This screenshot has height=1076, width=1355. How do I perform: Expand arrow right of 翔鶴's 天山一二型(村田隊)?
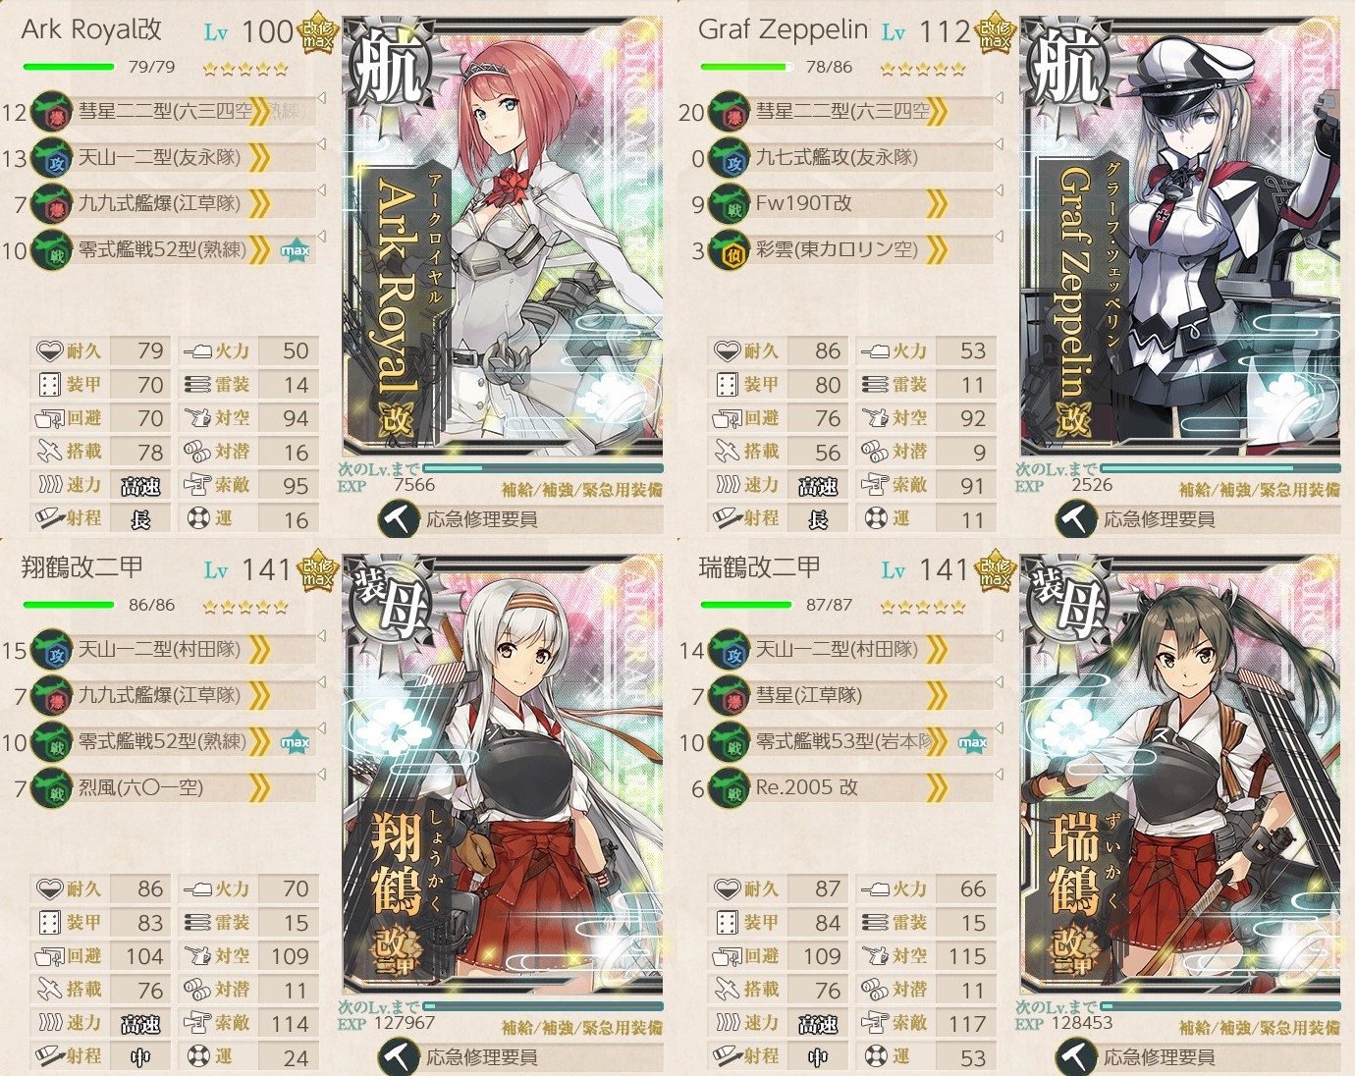321,636
